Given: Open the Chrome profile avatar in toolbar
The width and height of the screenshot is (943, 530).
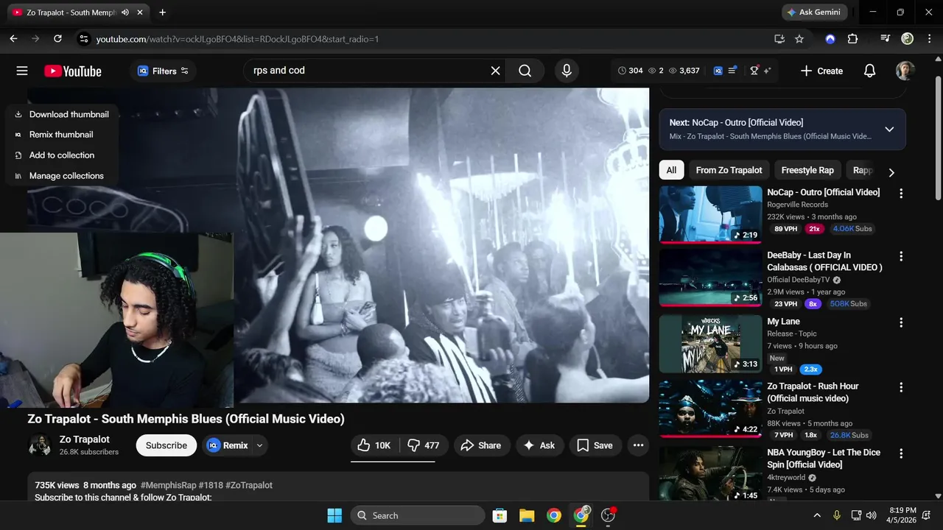Looking at the screenshot, I should coord(908,39).
